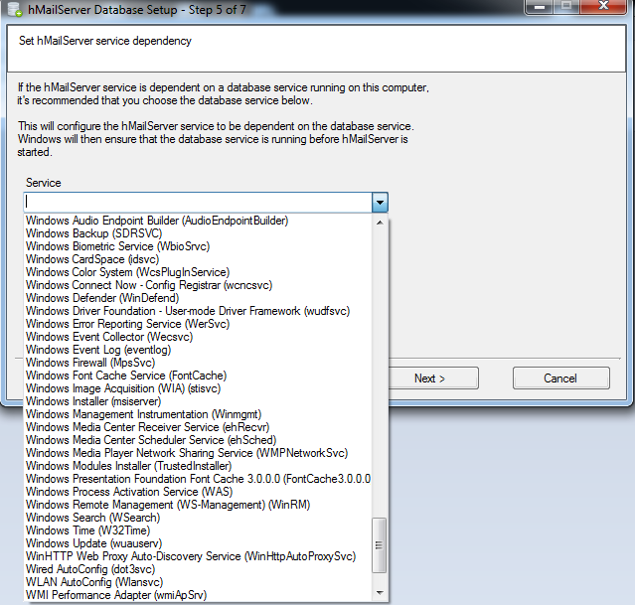This screenshot has height=605, width=635.
Task: Select Windows Audio Endpoint Builder (AudioEndpointBuilder)
Action: coord(198,221)
